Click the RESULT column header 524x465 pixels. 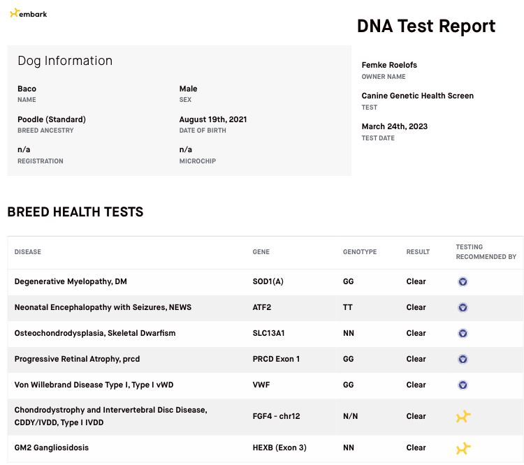coord(418,252)
